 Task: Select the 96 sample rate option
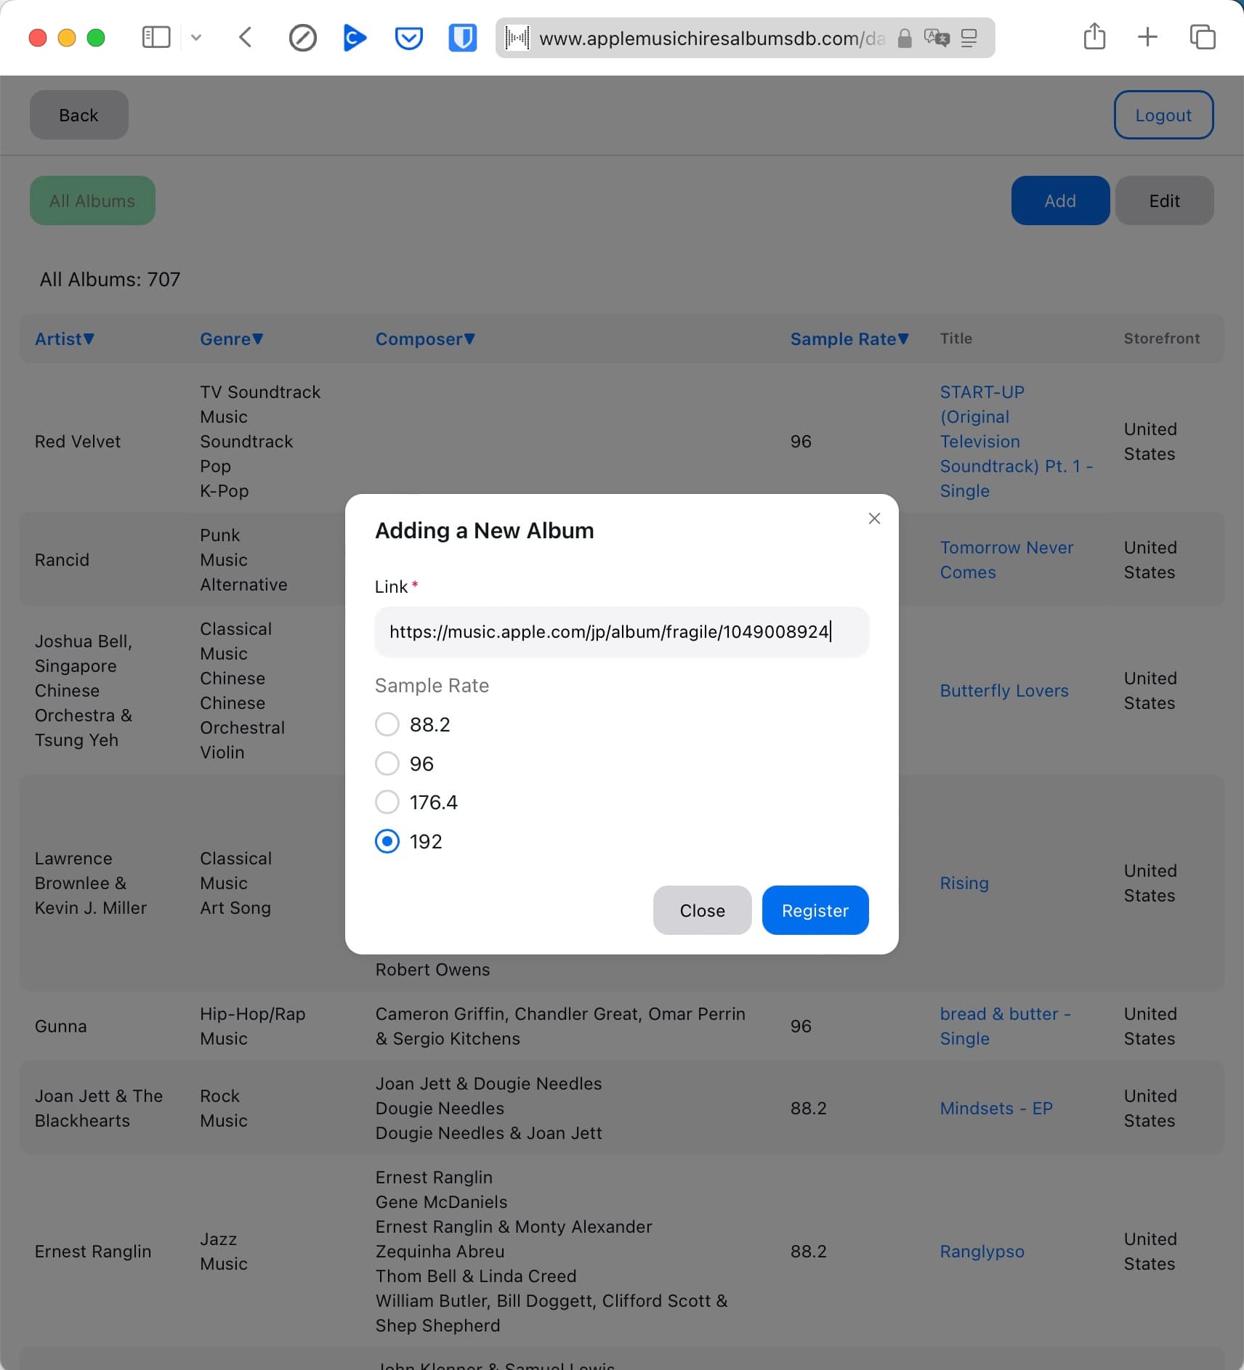(387, 763)
